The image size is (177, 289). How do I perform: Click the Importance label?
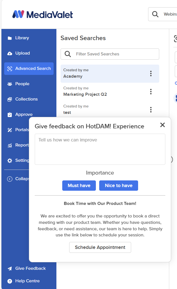pyautogui.click(x=100, y=173)
